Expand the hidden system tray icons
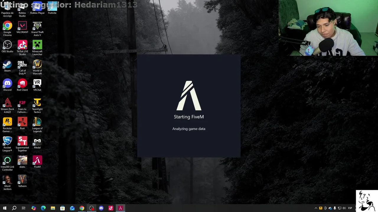The width and height of the screenshot is (378, 212). coord(316,208)
